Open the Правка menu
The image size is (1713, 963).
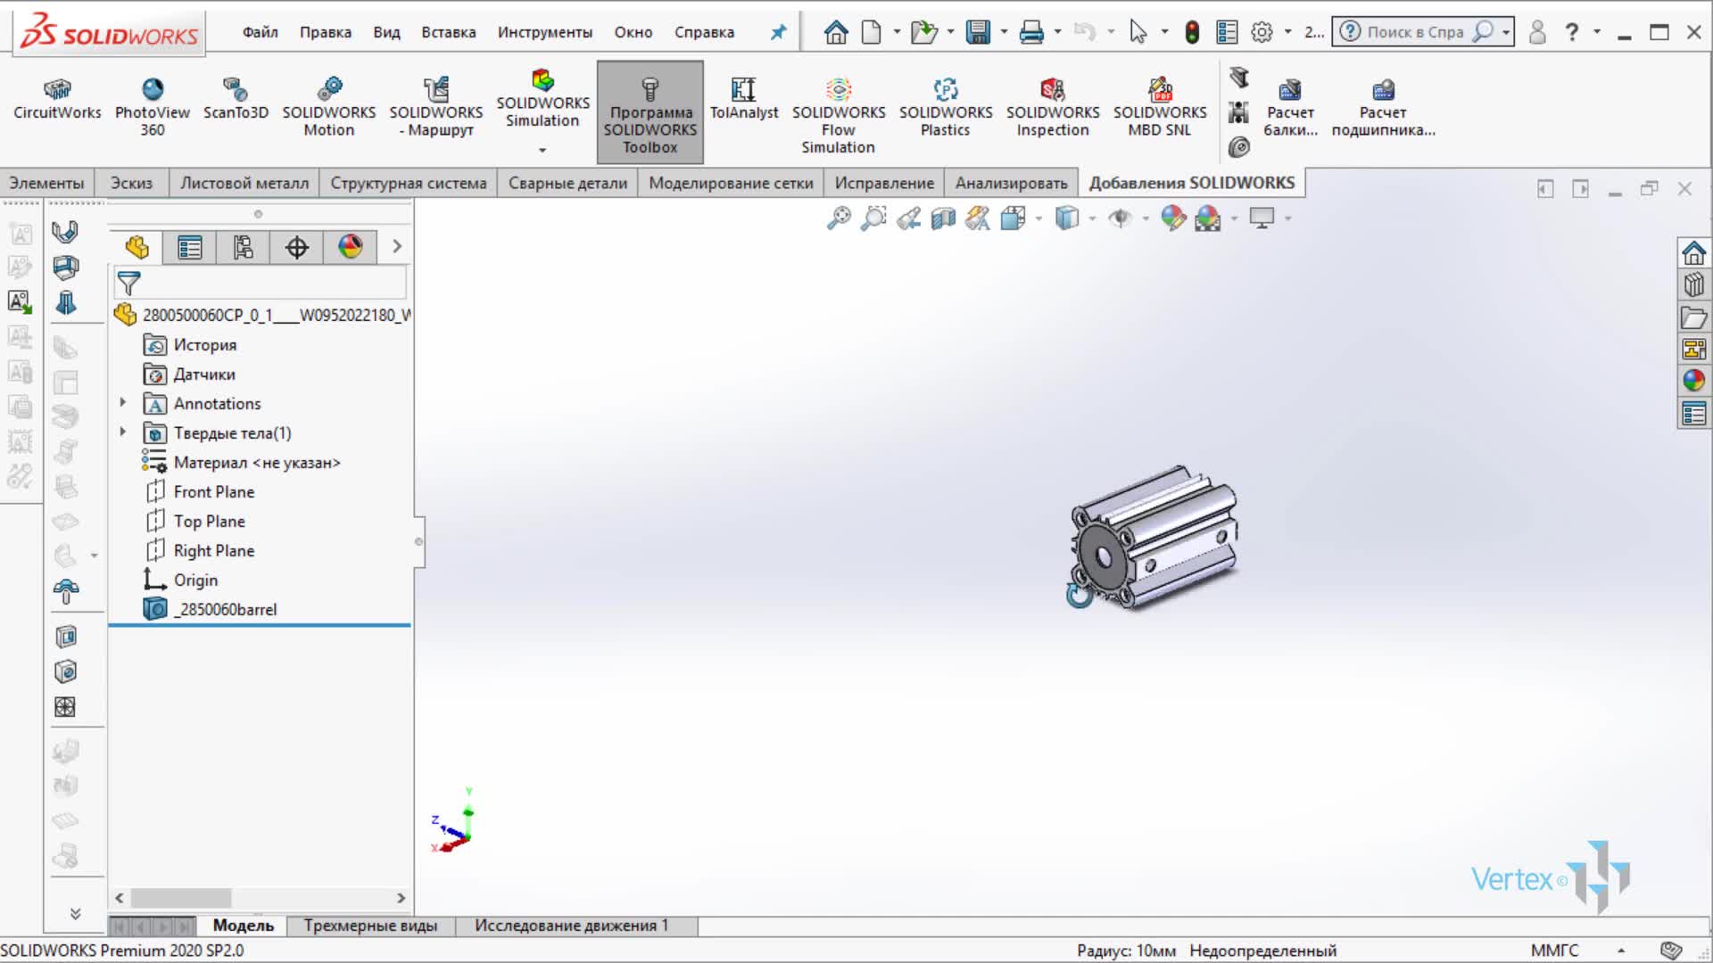[x=326, y=32]
